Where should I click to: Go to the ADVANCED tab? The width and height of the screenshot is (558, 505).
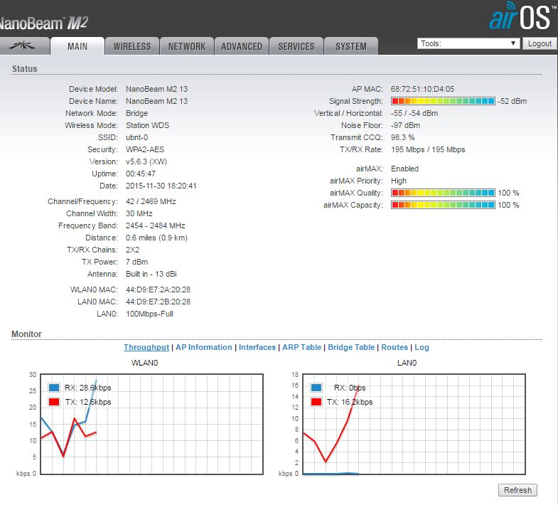point(242,46)
